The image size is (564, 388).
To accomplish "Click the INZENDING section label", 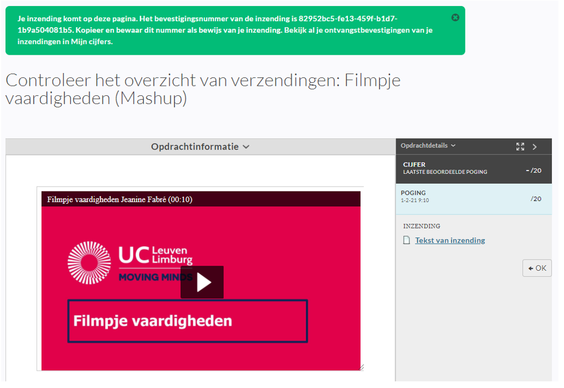I will click(422, 226).
